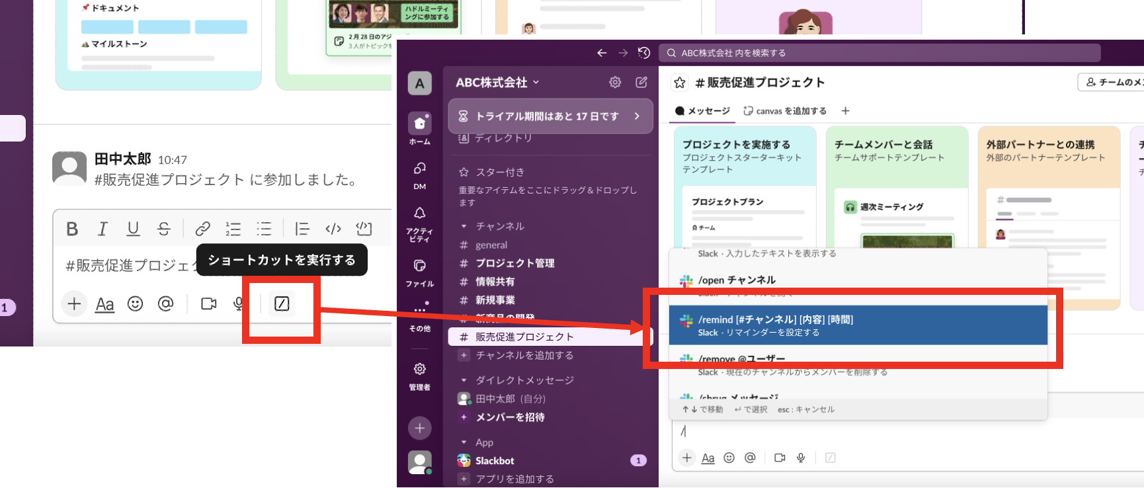Mention someone with the @ icon in left composer
The image size is (1144, 488).
pos(165,304)
